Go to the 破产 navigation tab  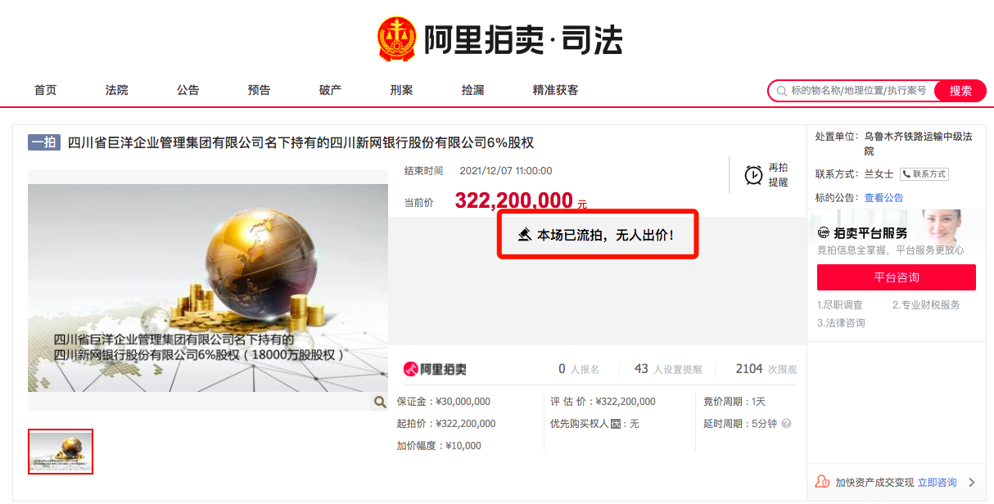(331, 90)
